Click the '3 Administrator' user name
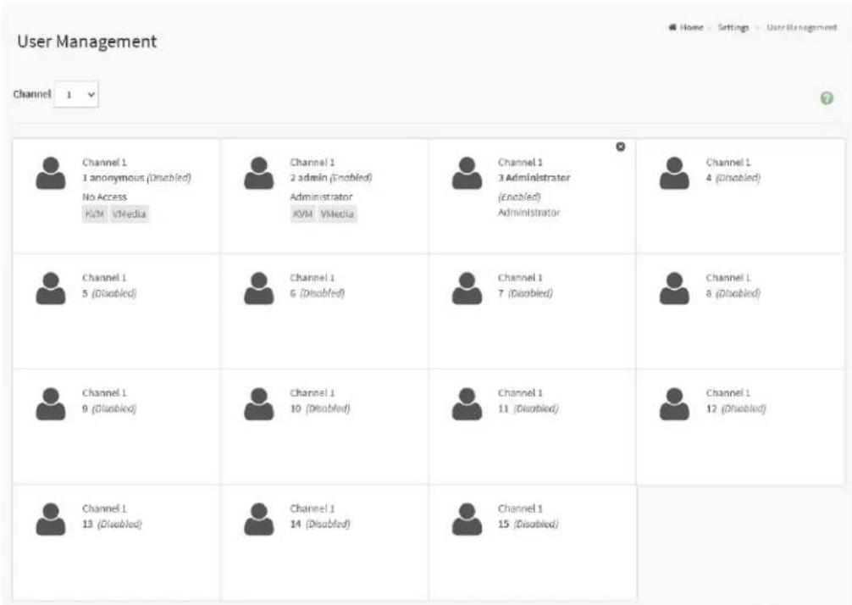Viewport: 852px width, 605px height. [x=534, y=178]
